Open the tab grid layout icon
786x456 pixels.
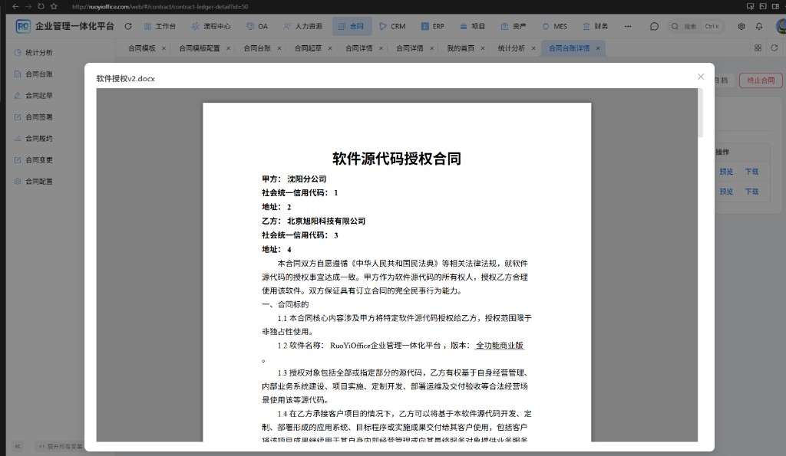click(x=758, y=48)
